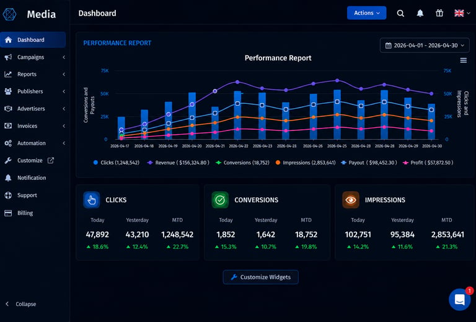
Task: Expand the Automation submenu chevron
Action: (x=64, y=143)
